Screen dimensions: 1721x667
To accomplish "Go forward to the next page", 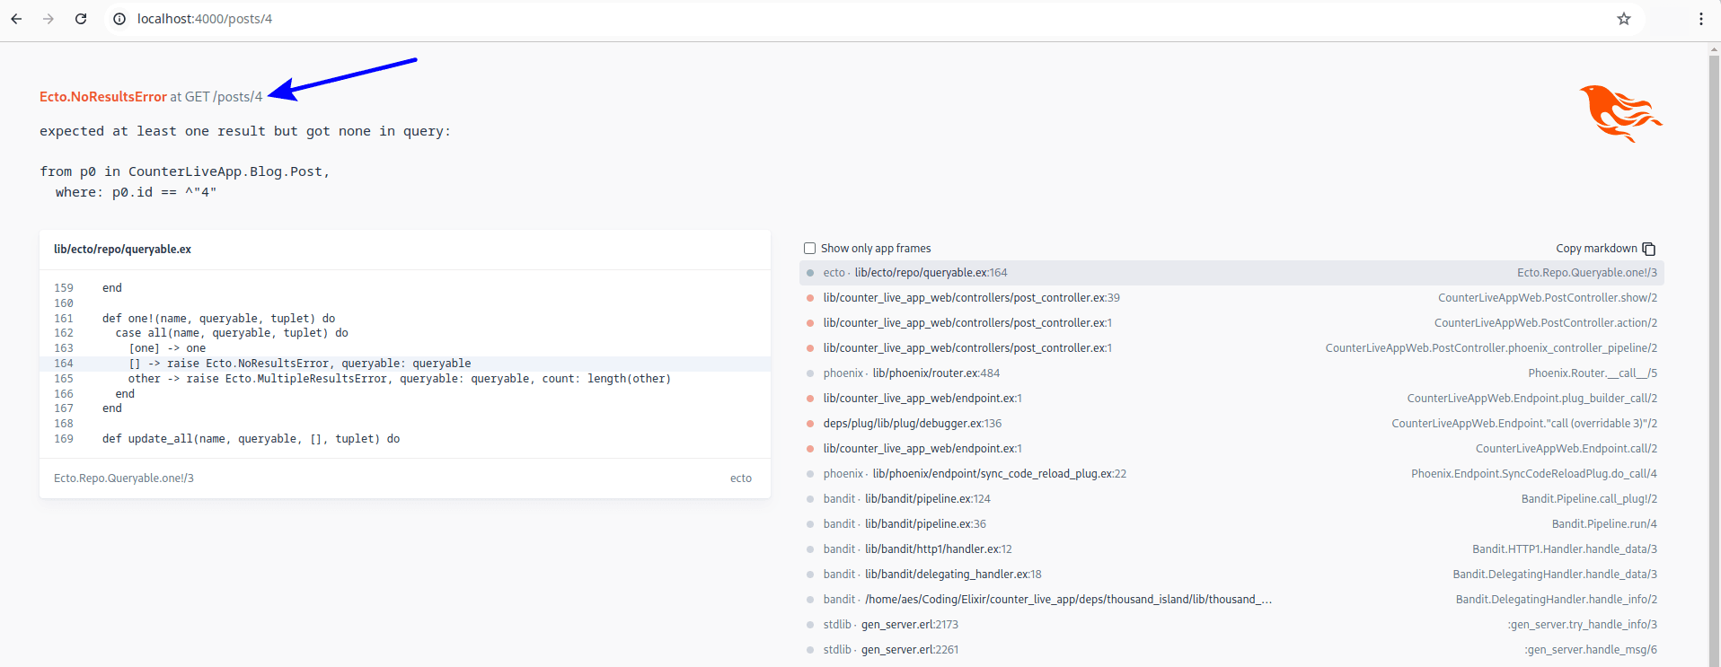I will [x=49, y=18].
